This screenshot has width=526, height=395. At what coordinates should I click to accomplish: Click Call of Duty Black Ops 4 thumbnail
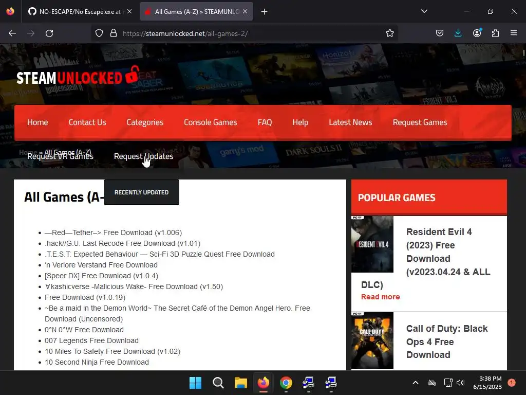click(x=372, y=340)
